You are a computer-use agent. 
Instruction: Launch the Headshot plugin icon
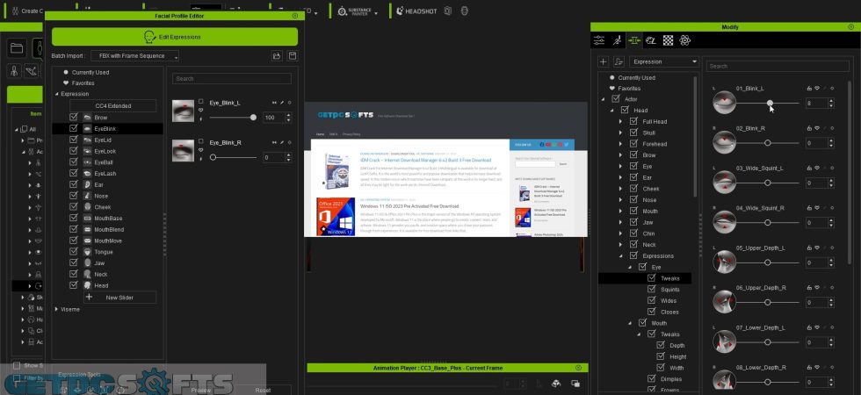(x=399, y=11)
